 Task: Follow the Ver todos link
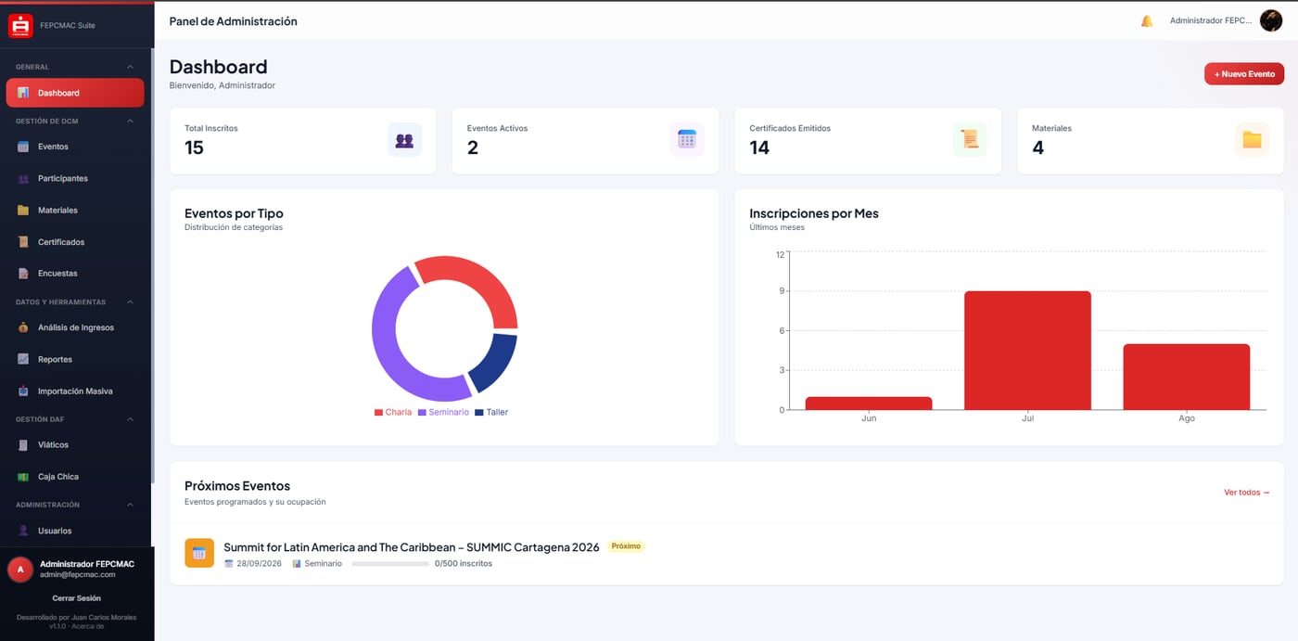[1247, 493]
